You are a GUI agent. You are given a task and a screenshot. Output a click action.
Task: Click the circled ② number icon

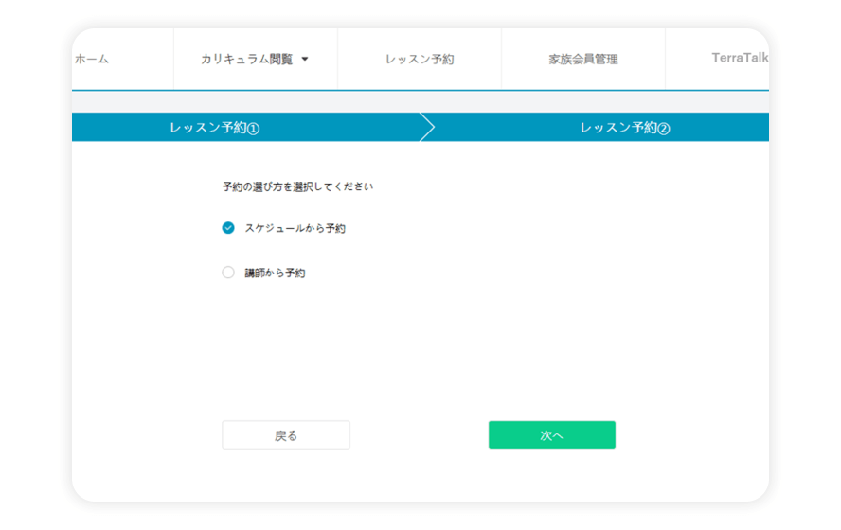tap(663, 129)
